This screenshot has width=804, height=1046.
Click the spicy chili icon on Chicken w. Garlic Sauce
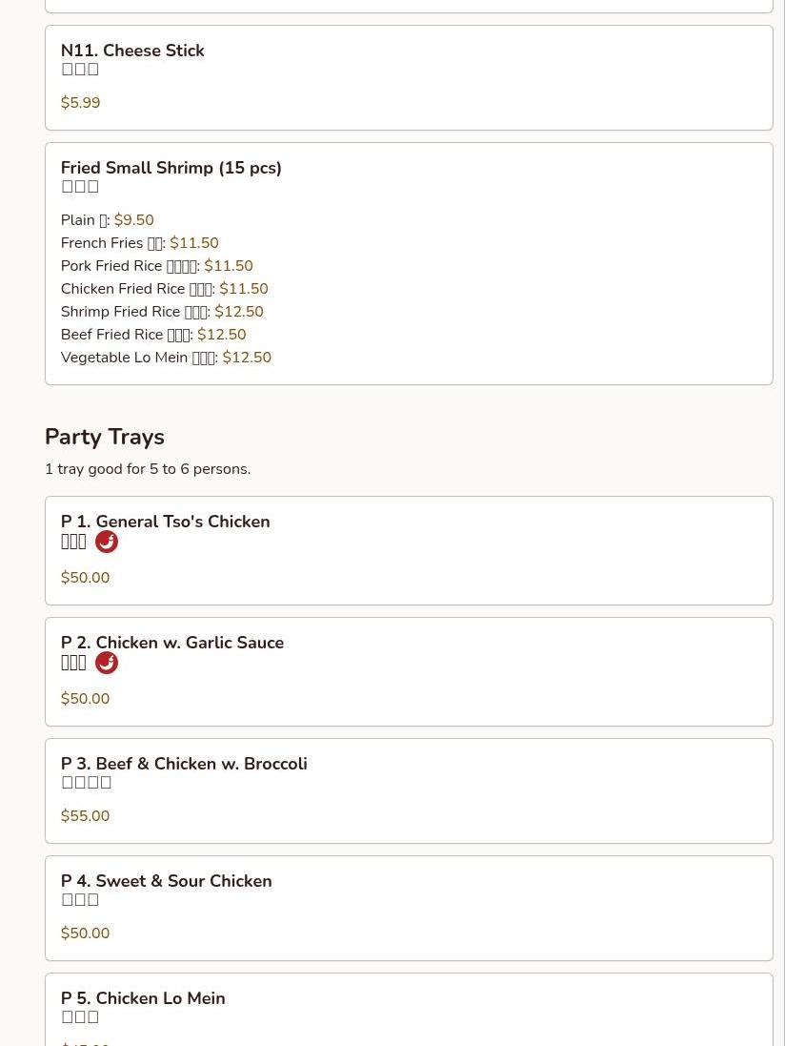[x=106, y=663]
